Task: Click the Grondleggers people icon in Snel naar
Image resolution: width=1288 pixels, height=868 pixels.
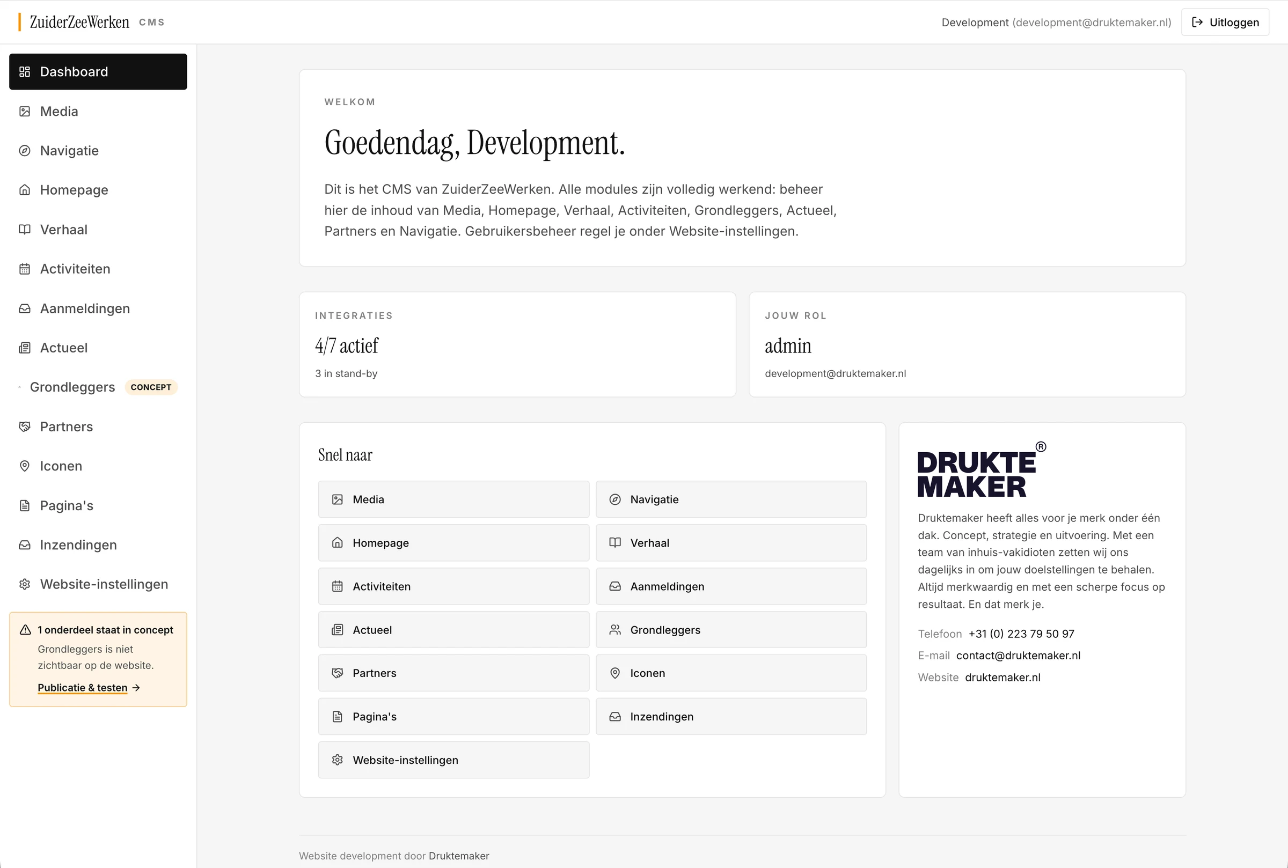Action: [x=614, y=629]
